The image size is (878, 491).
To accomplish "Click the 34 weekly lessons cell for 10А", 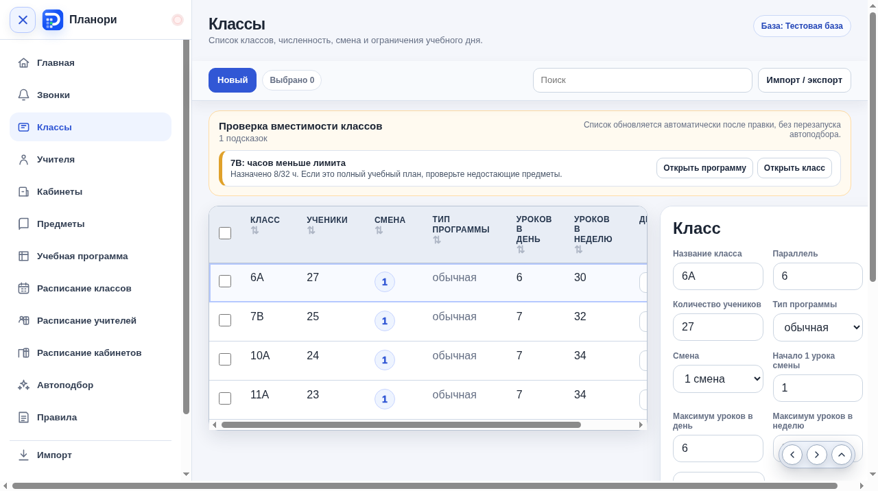I will 580,356.
